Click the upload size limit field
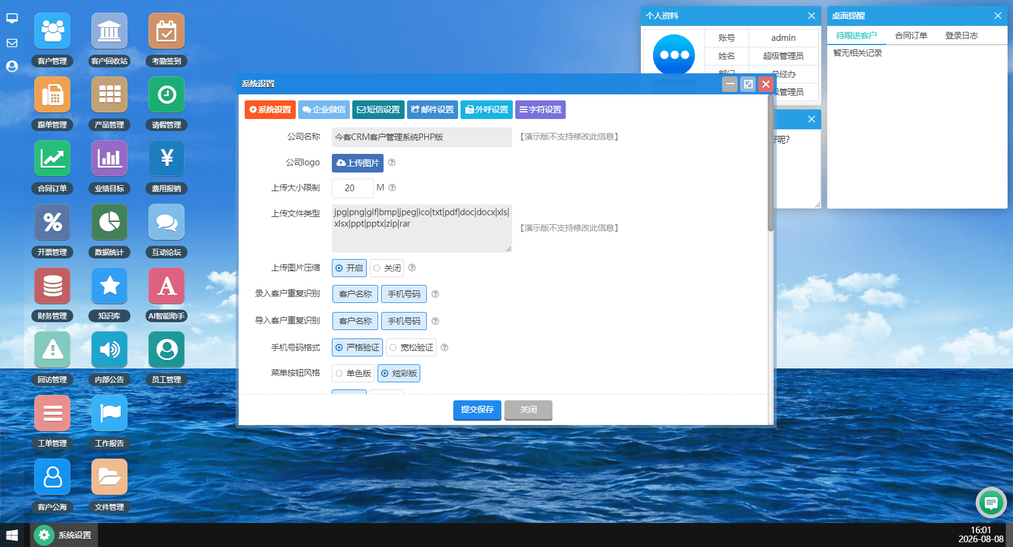This screenshot has width=1013, height=547. [353, 188]
